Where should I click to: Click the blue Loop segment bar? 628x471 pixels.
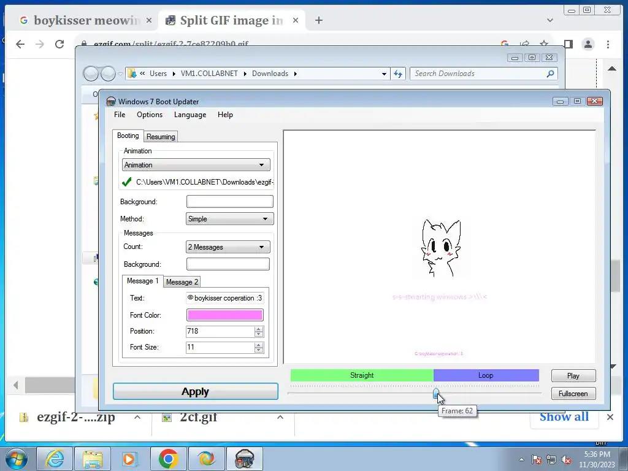click(x=486, y=375)
